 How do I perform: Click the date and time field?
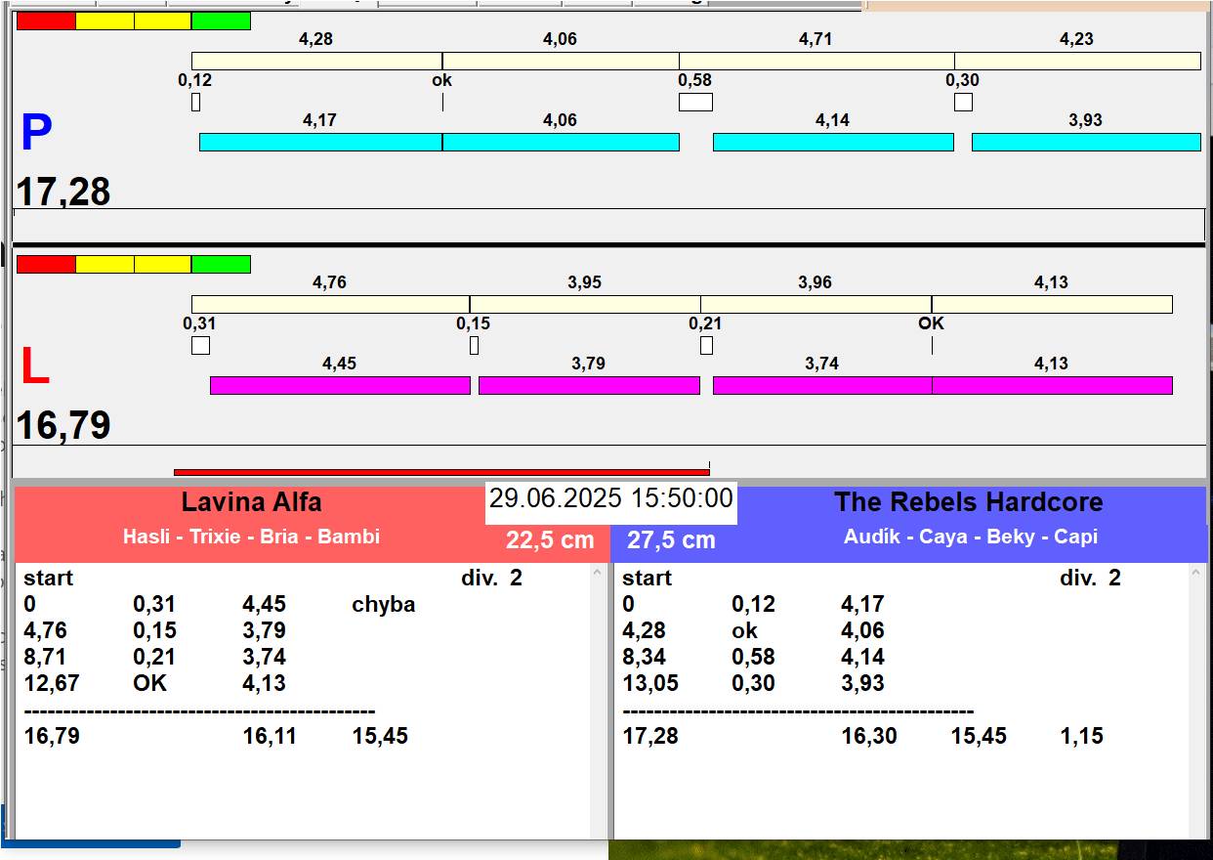(610, 498)
